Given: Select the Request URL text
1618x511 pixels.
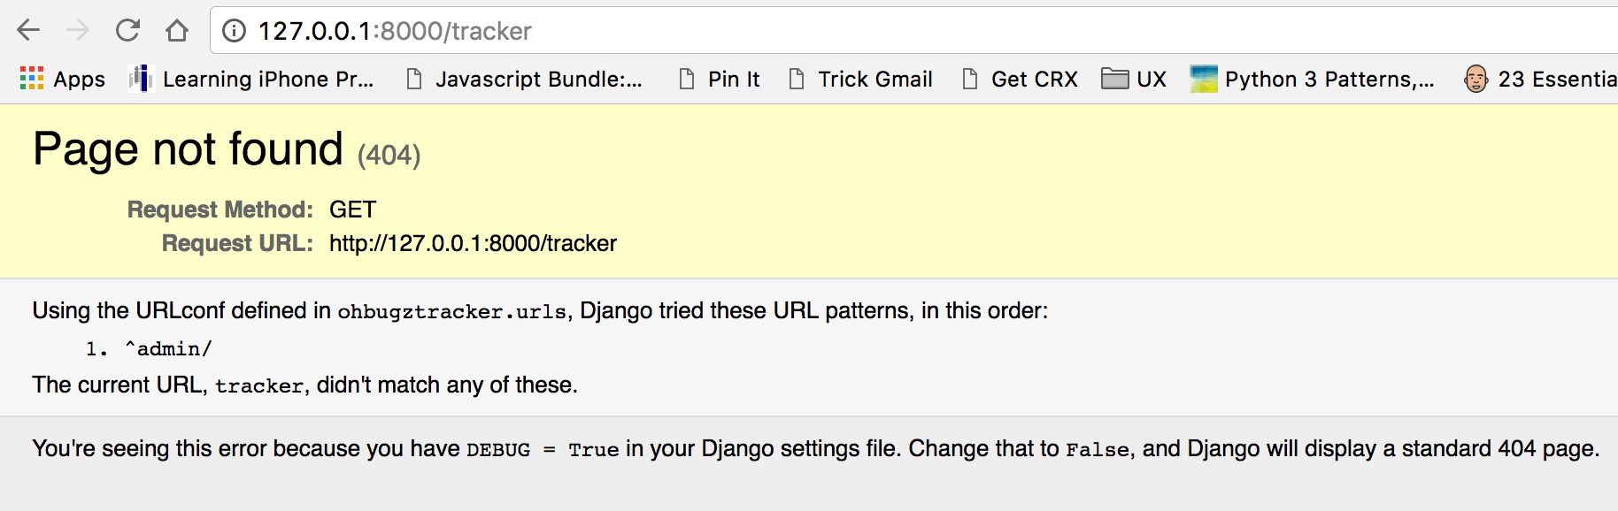Looking at the screenshot, I should click(x=473, y=243).
